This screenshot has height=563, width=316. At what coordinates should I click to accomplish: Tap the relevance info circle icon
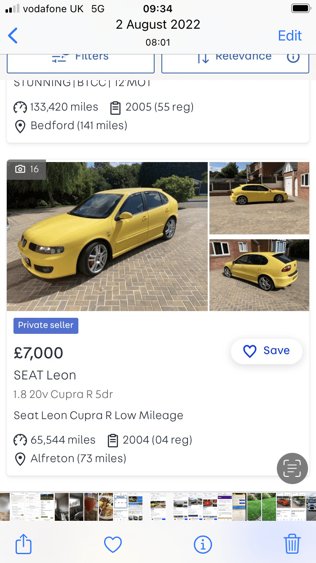point(293,57)
